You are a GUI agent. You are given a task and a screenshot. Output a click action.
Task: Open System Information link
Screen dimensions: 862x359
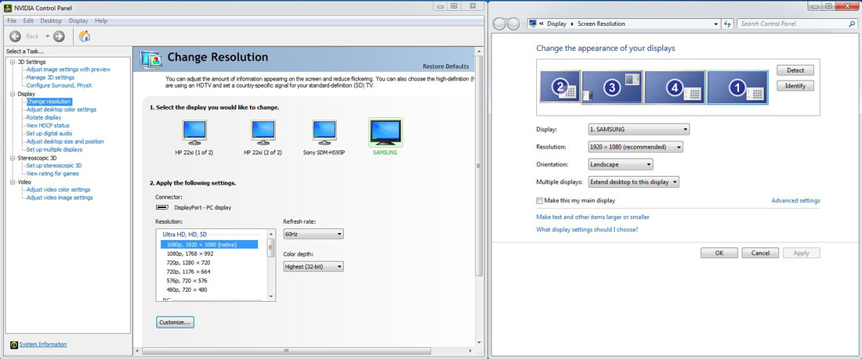point(43,345)
